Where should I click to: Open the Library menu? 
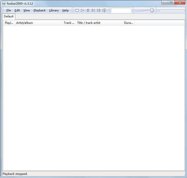(x=54, y=11)
